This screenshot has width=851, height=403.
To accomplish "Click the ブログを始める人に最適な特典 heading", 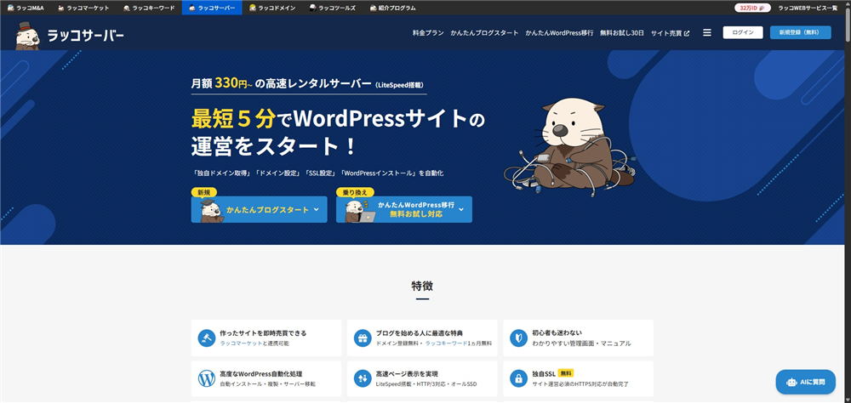I will click(x=419, y=332).
